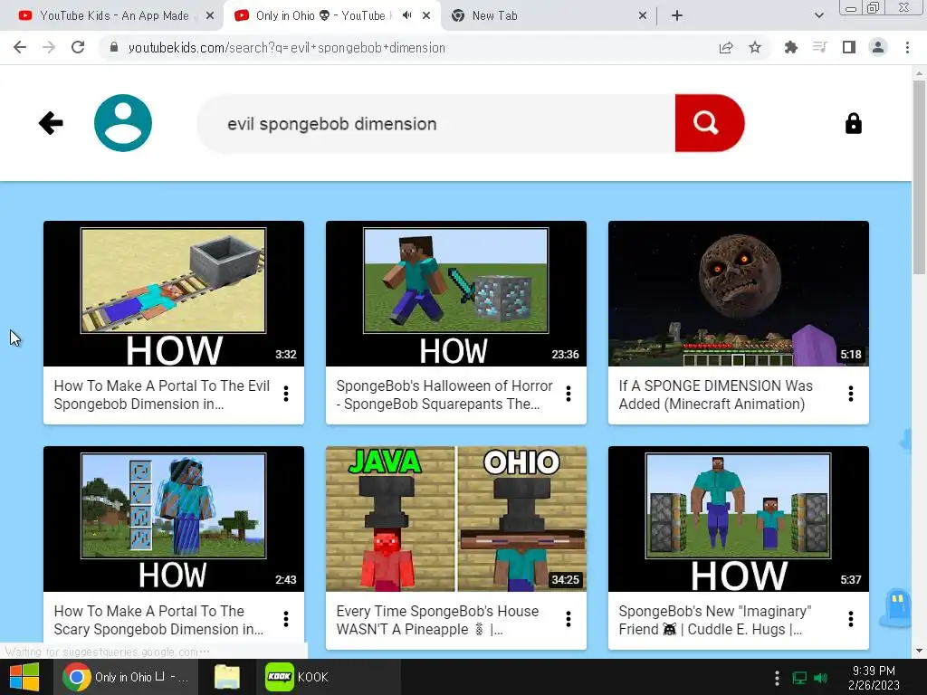Play the JAVA vs OHIO anvil thumbnail

click(x=456, y=519)
